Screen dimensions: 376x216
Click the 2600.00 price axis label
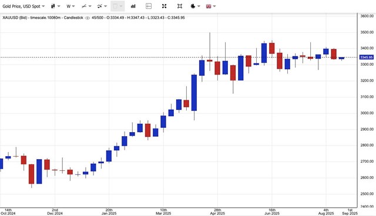pos(367,178)
